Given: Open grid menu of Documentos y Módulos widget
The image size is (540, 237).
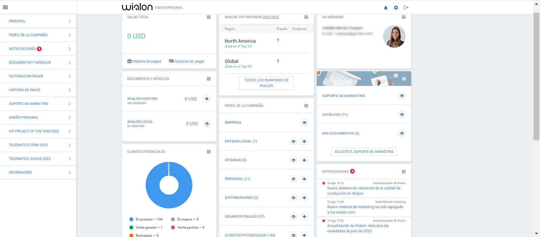Looking at the screenshot, I should [209, 79].
